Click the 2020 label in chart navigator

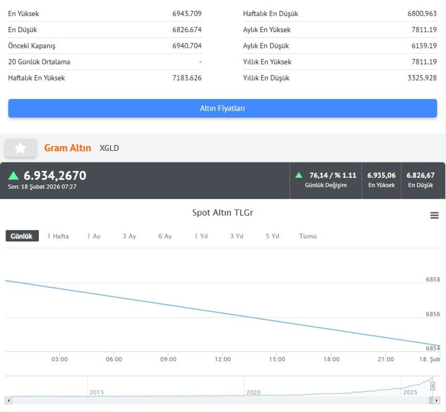pyautogui.click(x=253, y=392)
